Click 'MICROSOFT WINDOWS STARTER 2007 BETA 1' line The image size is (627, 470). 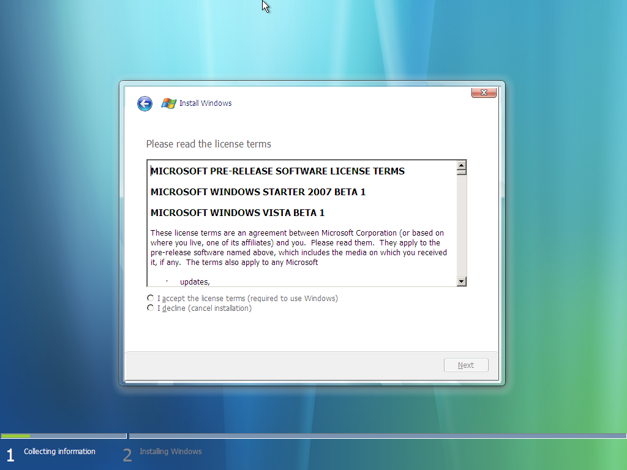click(x=258, y=192)
